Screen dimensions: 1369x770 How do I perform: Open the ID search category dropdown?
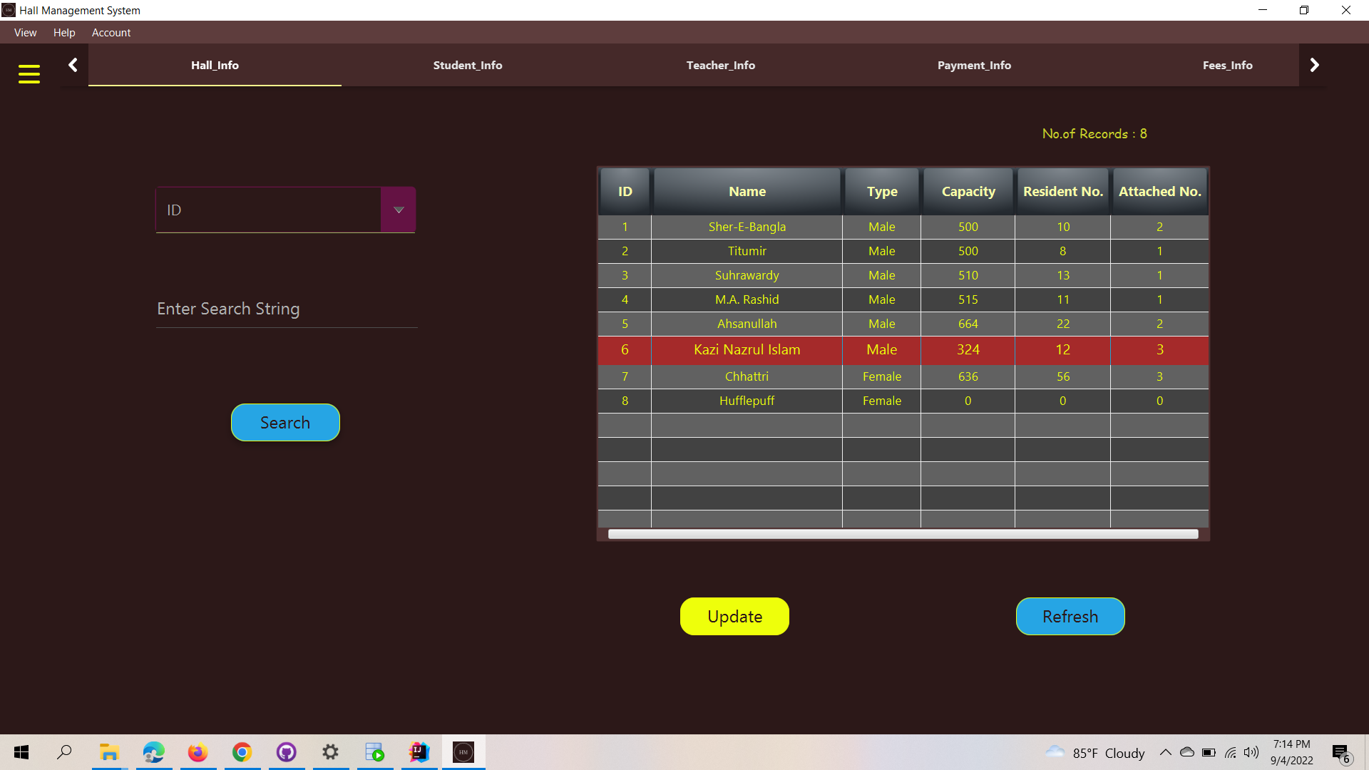pyautogui.click(x=399, y=209)
